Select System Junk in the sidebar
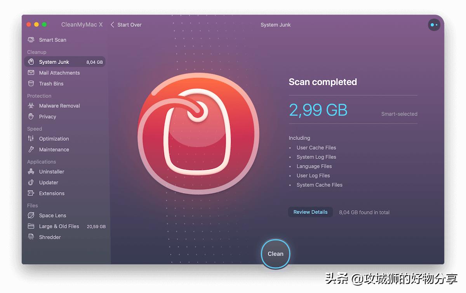The height and width of the screenshot is (293, 466). point(64,62)
